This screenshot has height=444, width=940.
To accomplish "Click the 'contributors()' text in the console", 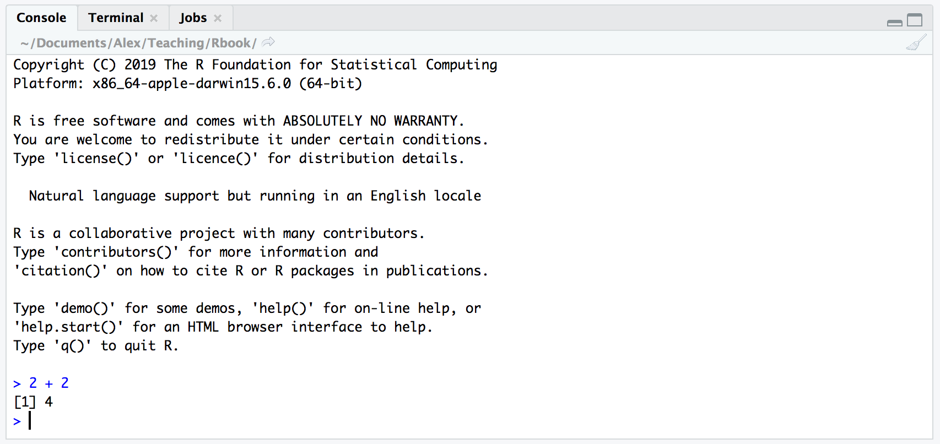I will click(x=116, y=252).
